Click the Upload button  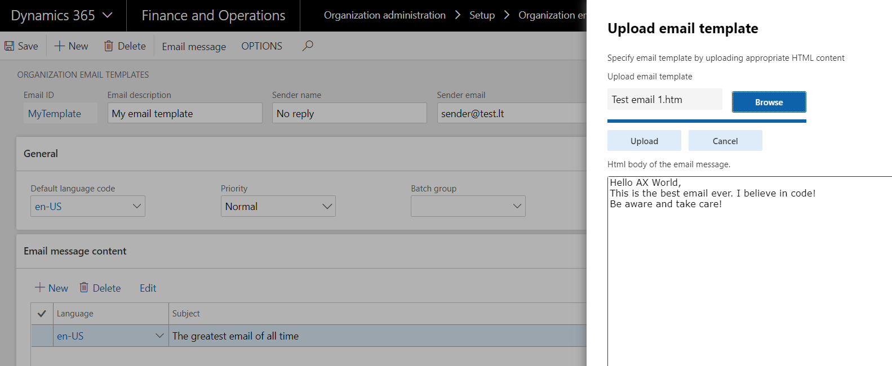tap(644, 141)
